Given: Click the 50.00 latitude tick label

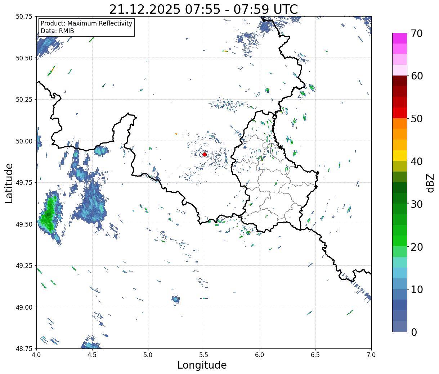Looking at the screenshot, I should tap(24, 141).
